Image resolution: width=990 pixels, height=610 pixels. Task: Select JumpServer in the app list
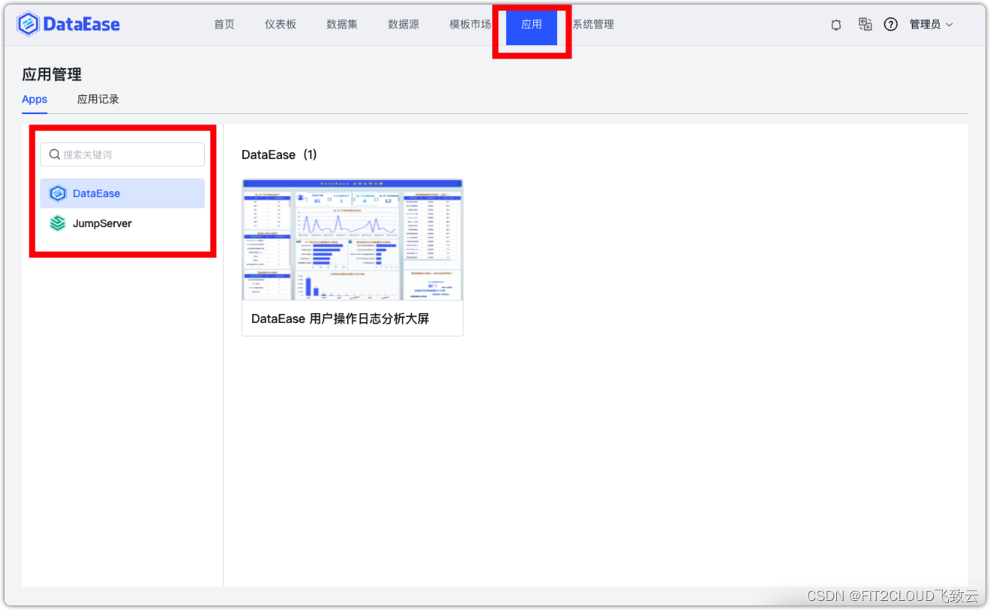point(122,223)
